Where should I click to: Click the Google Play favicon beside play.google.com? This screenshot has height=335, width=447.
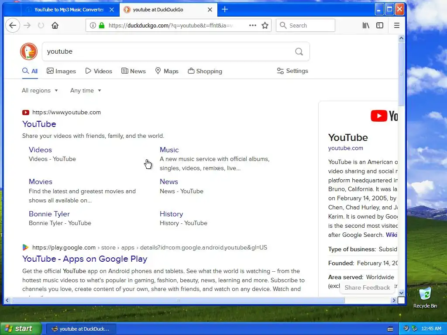(26, 247)
